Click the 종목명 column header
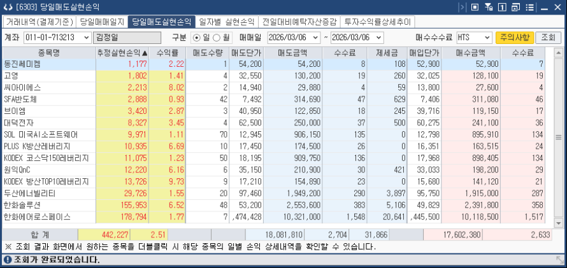Screen dimensions: 567x268 (49, 53)
